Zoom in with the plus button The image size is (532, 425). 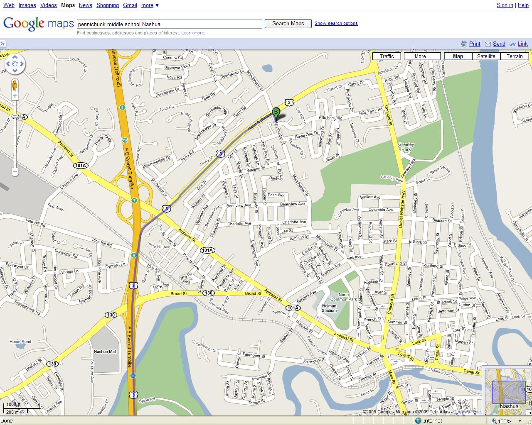coord(15,96)
